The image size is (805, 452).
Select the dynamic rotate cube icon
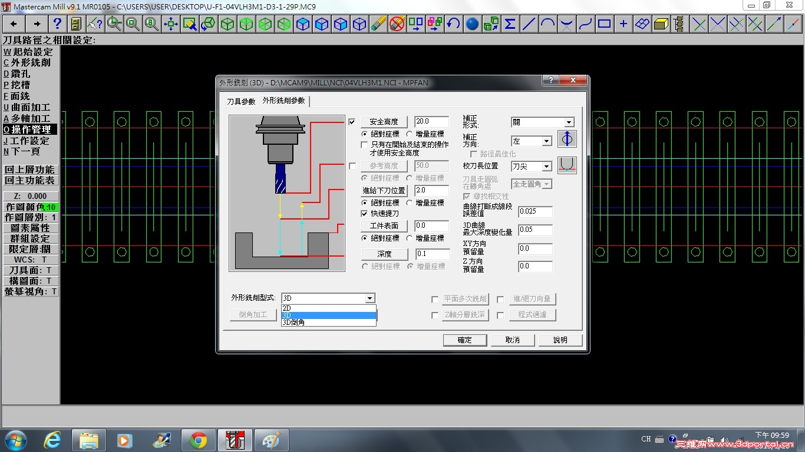[x=208, y=24]
